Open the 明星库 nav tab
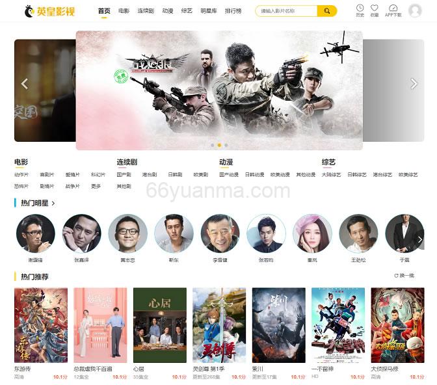Image resolution: width=437 pixels, height=385 pixels. pos(209,11)
